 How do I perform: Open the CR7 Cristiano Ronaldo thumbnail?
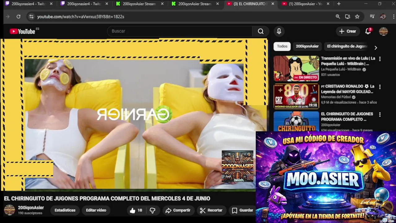click(296, 96)
